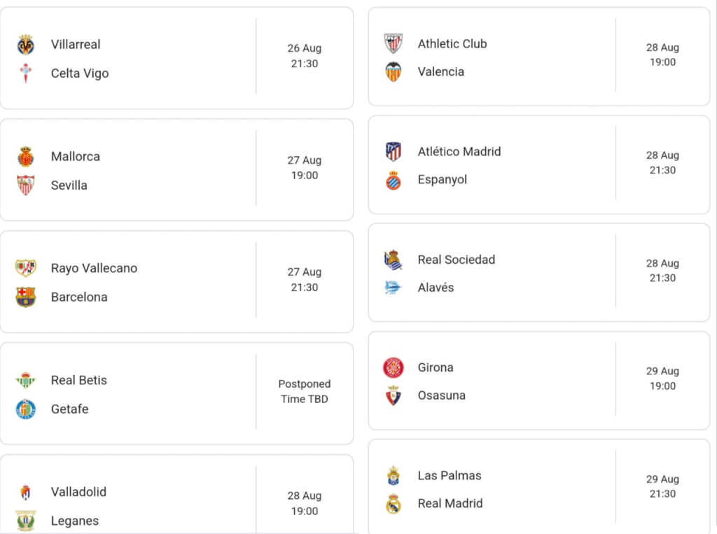Screen dimensions: 717x534
Task: Click the Sevilla club crest
Action: (x=26, y=185)
